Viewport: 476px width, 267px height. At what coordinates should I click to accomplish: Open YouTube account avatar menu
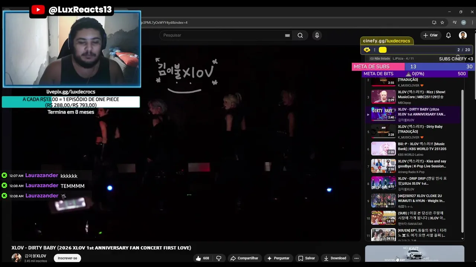click(463, 35)
